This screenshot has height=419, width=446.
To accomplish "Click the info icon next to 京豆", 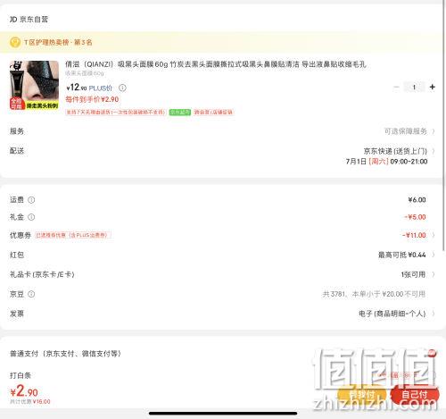I will point(31,294).
